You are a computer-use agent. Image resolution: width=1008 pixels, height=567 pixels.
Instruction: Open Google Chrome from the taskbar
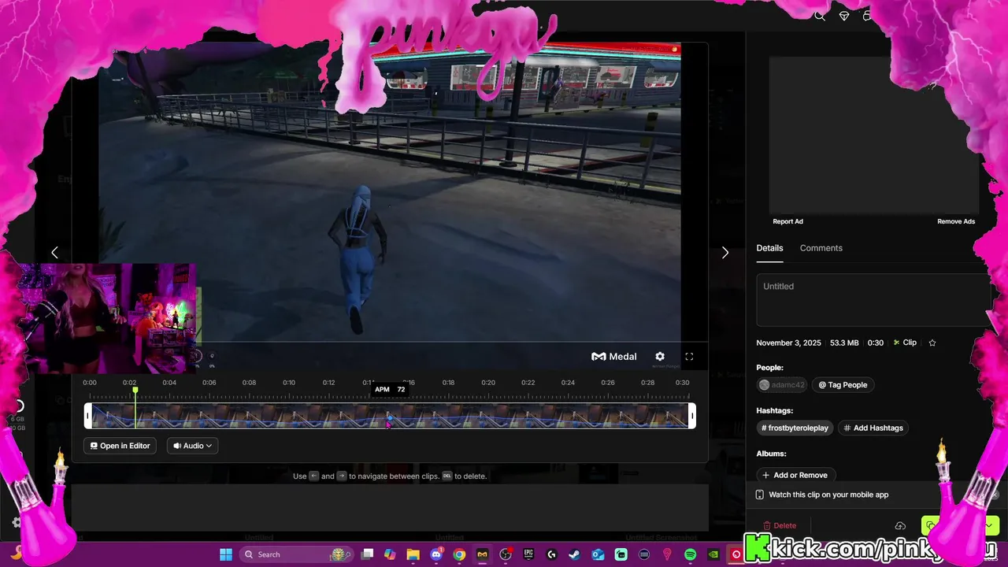(459, 554)
